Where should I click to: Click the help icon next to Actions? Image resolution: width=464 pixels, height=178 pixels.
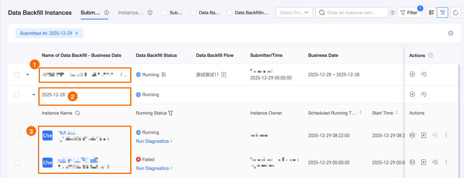point(431,55)
